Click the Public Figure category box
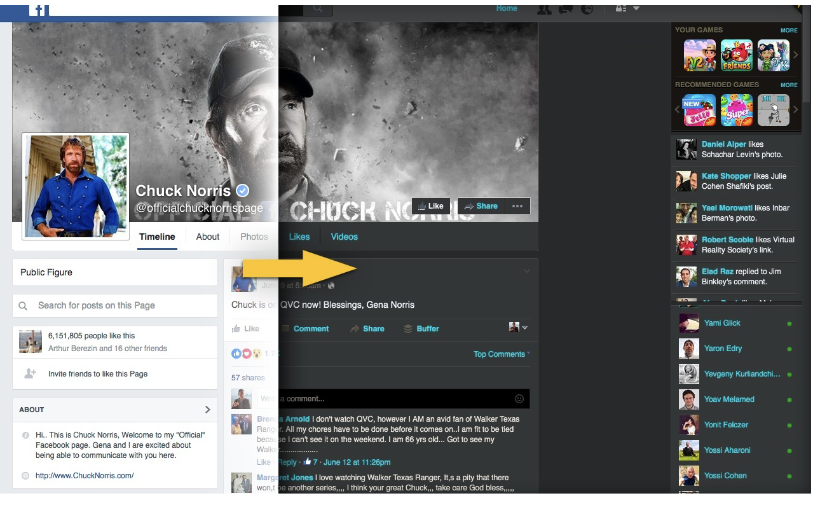820x505 pixels. (115, 272)
